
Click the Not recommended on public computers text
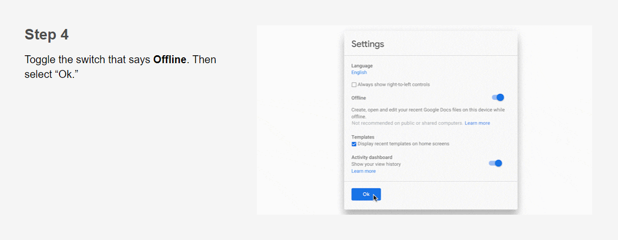point(407,123)
